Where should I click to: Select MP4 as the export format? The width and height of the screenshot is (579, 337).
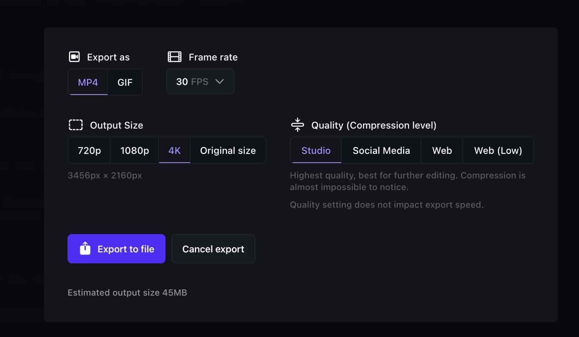point(88,82)
